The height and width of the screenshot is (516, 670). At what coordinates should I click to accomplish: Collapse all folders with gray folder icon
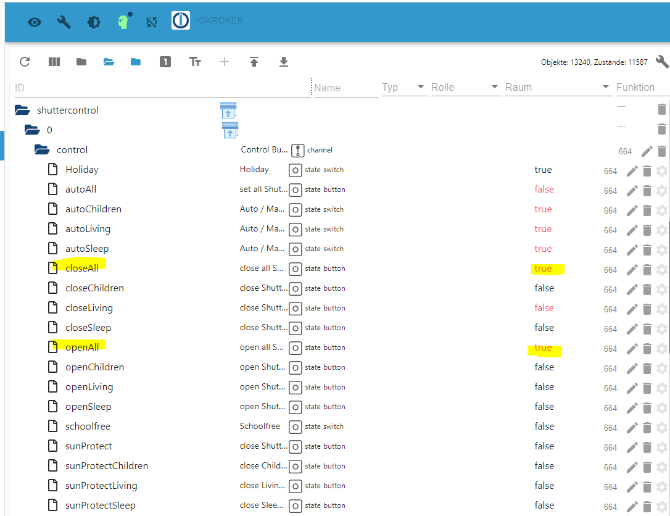click(x=81, y=62)
